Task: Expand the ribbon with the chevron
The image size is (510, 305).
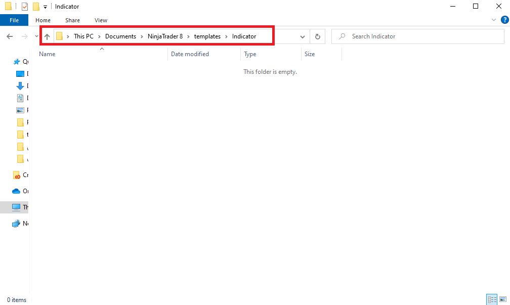Action: pos(494,20)
